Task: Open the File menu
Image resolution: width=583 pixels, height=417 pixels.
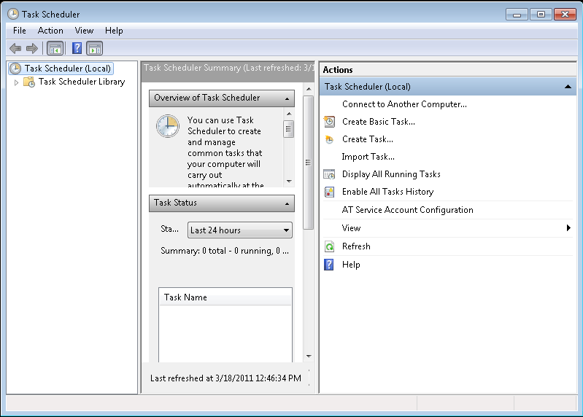Action: coord(20,31)
